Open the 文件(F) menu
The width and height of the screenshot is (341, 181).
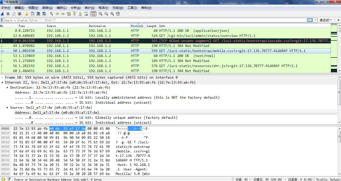(x=6, y=8)
